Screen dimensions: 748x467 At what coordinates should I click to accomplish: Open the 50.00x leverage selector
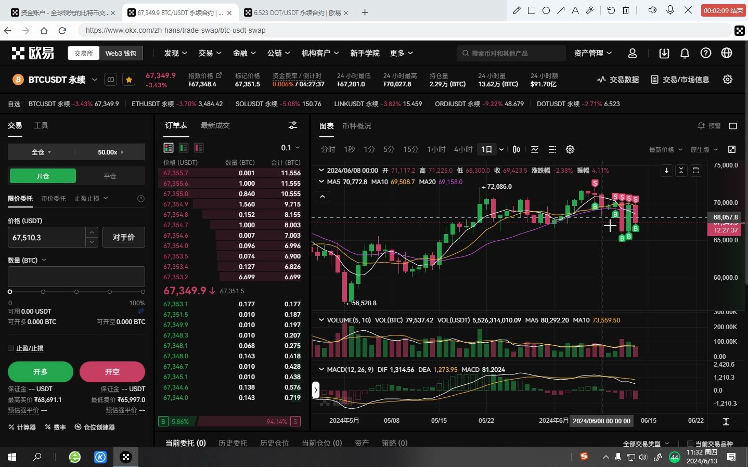[x=111, y=152]
